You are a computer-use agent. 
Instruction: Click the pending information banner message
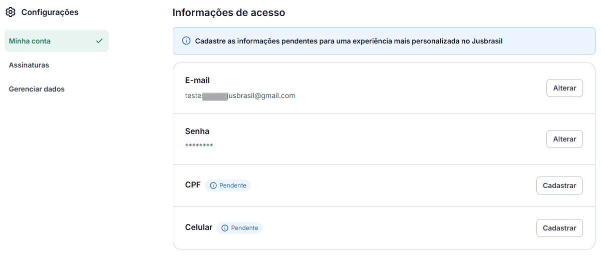tap(349, 41)
